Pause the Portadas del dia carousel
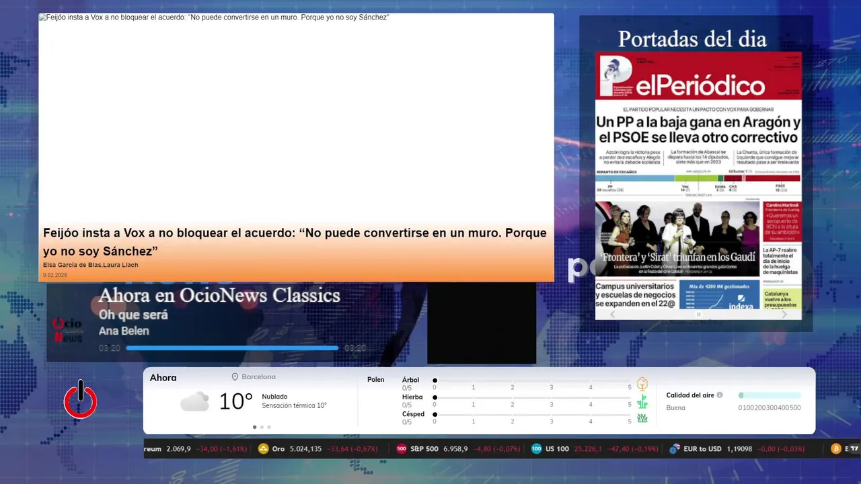Image resolution: width=861 pixels, height=484 pixels. click(698, 315)
